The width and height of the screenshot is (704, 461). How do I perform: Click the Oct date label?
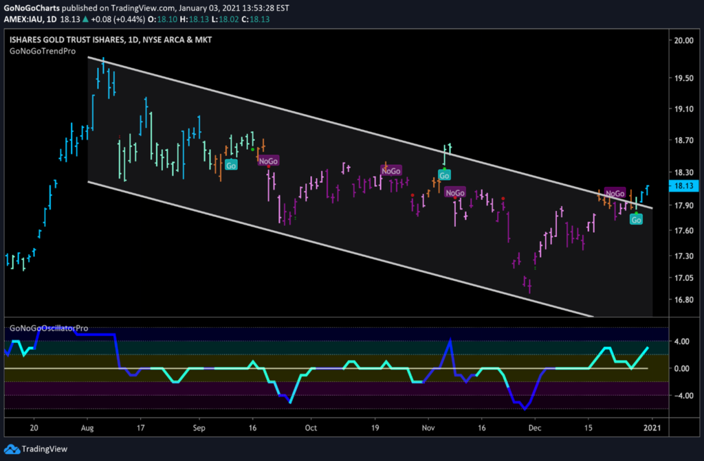pyautogui.click(x=311, y=428)
